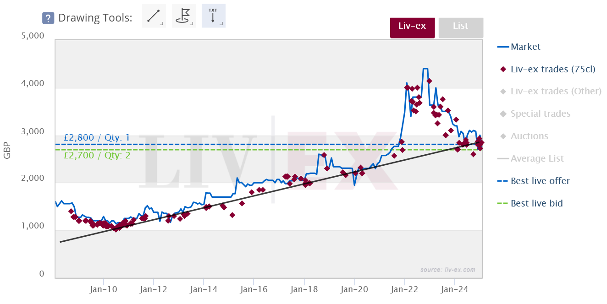Image resolution: width=607 pixels, height=304 pixels.
Task: Click the £2,700 / Qty. 2 bid label
Action: (97, 156)
